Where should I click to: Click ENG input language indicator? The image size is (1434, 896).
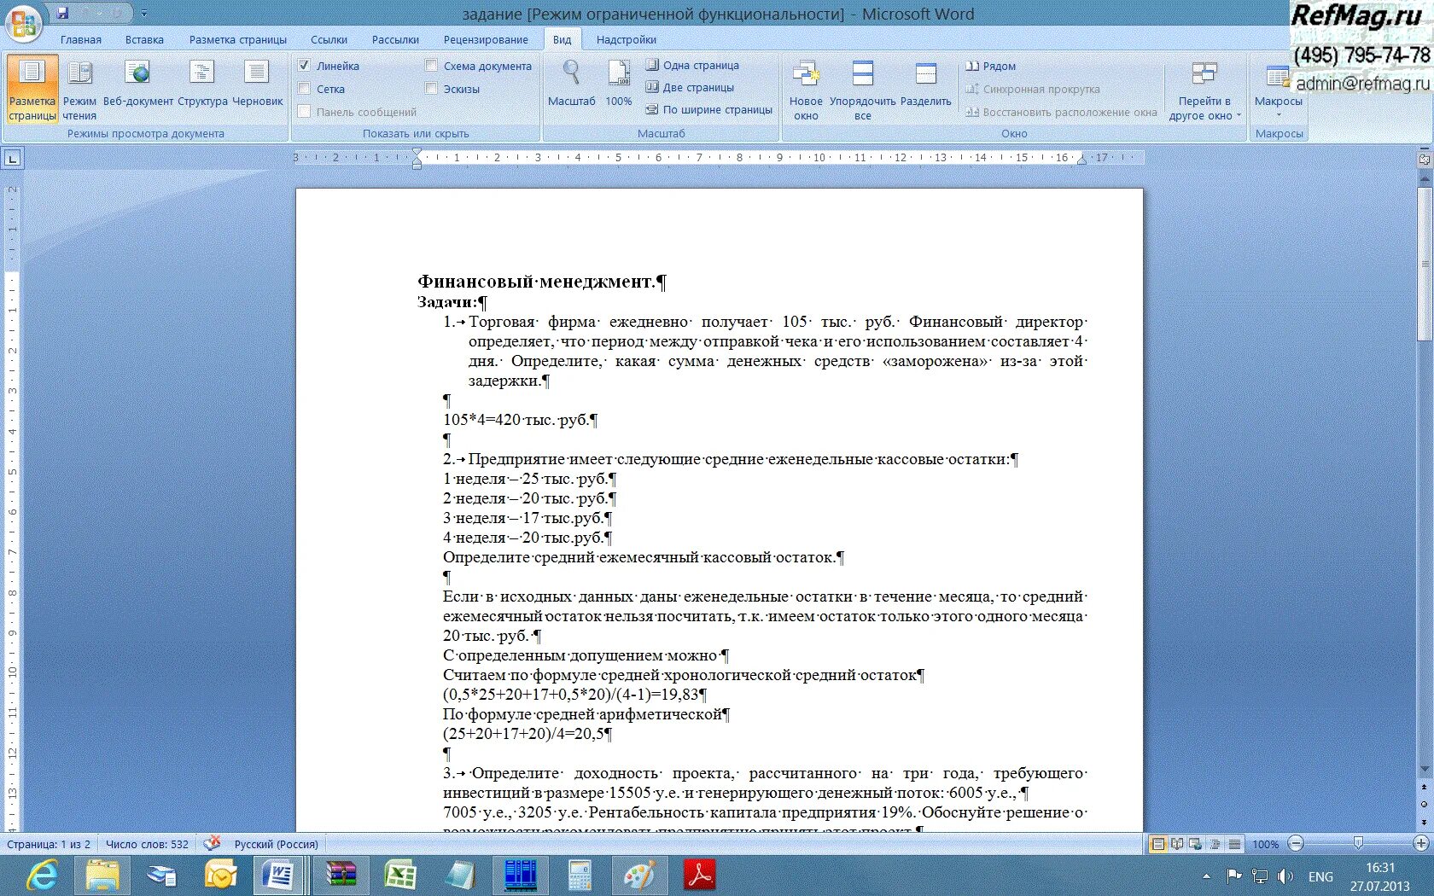pos(1320,876)
